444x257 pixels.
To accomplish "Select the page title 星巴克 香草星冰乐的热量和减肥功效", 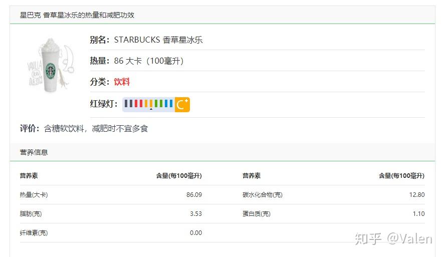I will pyautogui.click(x=77, y=15).
